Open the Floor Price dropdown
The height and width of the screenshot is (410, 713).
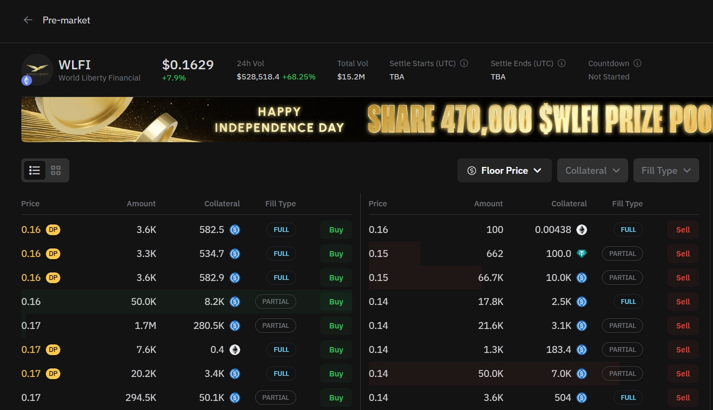[x=504, y=171]
